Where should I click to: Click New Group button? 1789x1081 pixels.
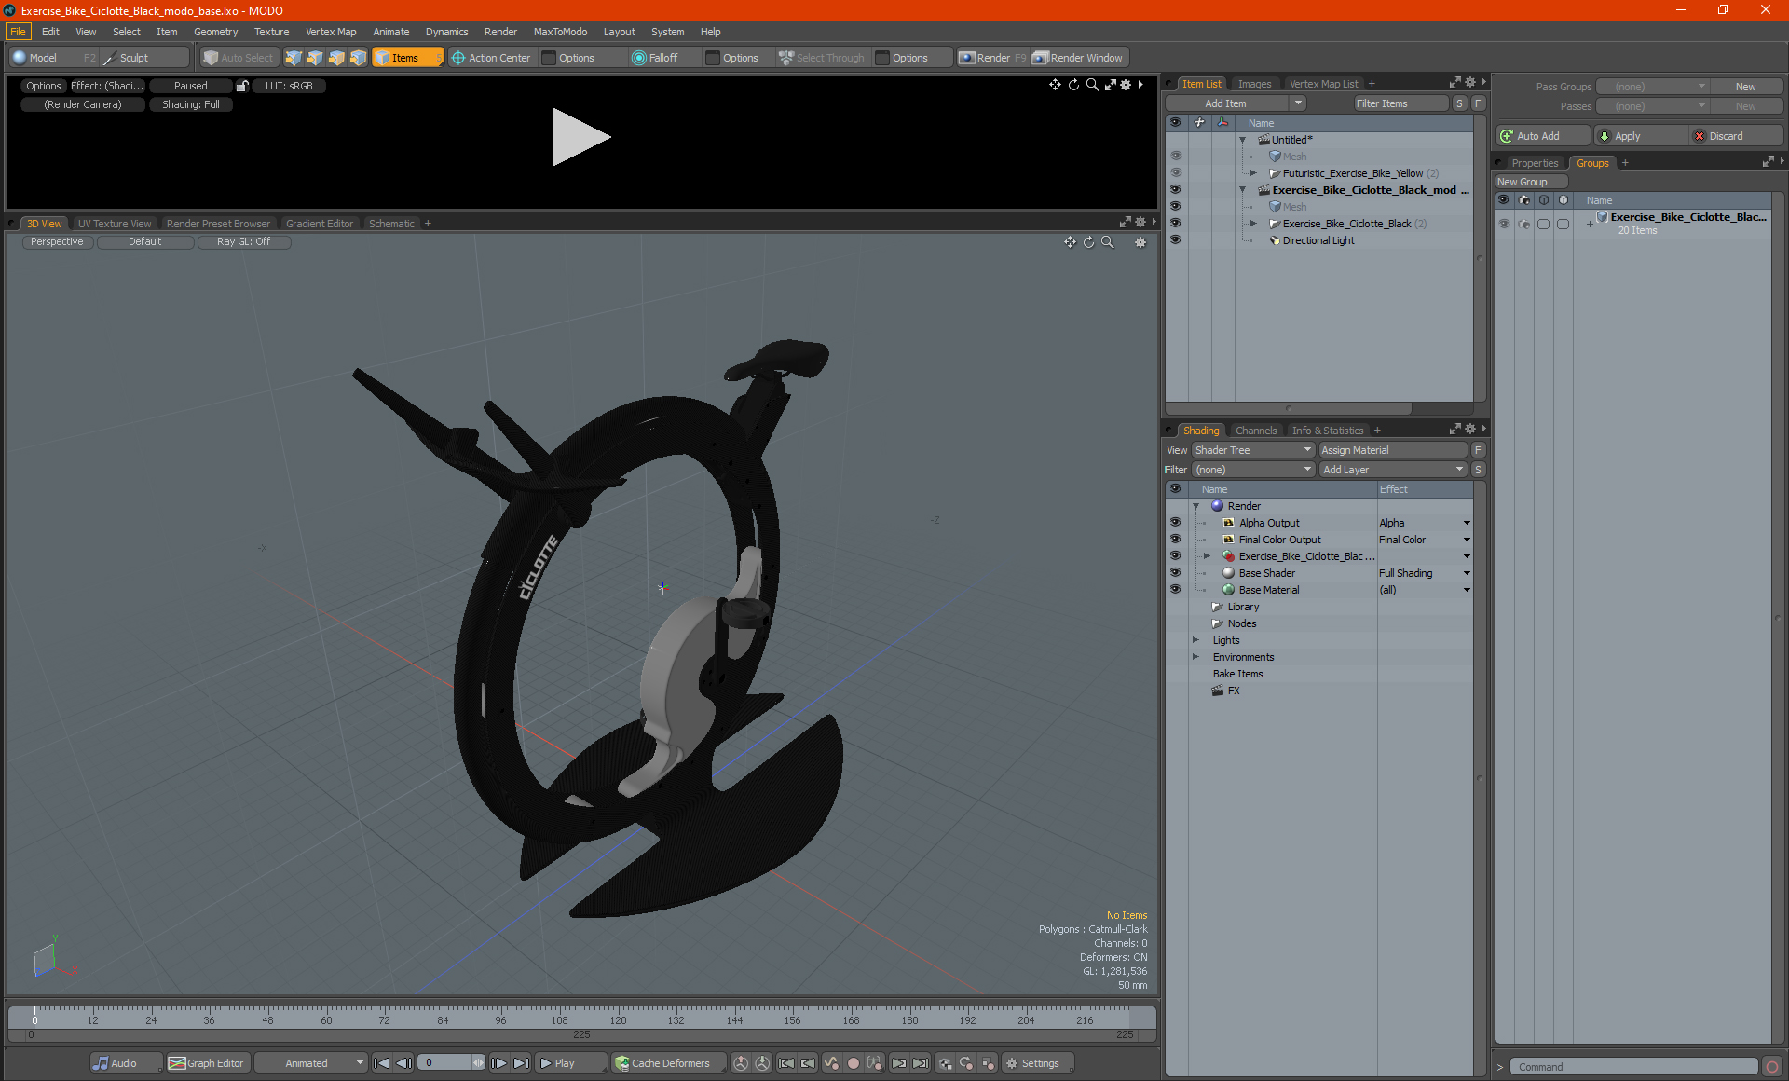coord(1530,182)
